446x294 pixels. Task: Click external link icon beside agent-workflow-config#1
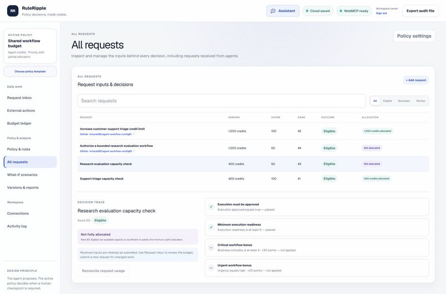click(133, 134)
